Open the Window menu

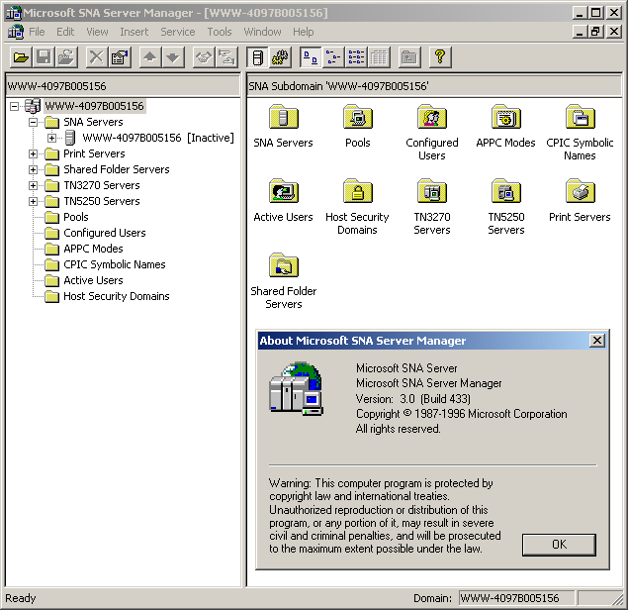pos(263,32)
